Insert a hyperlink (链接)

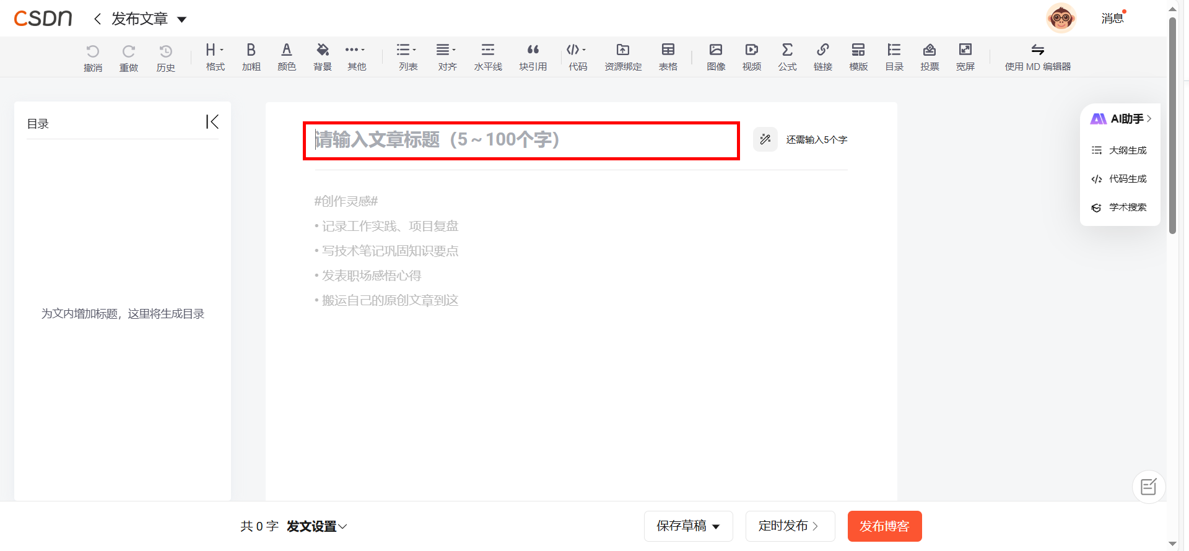pyautogui.click(x=822, y=51)
